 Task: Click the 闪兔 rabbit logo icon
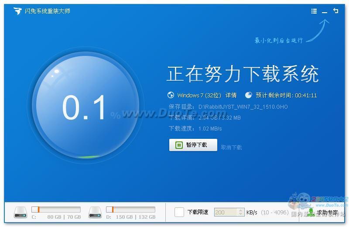pos(17,10)
